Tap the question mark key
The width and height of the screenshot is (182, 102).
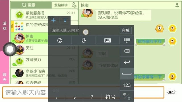pyautogui.click(x=92, y=97)
